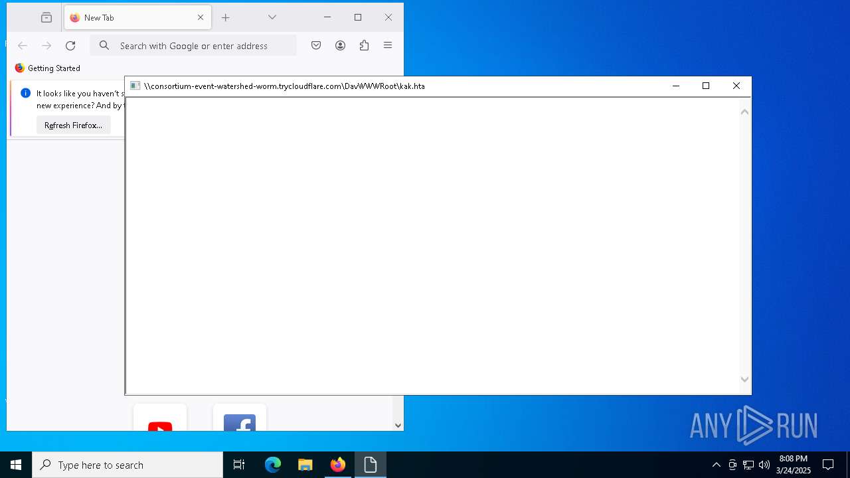Click the Type here to search box
This screenshot has height=478, width=850.
[127, 465]
